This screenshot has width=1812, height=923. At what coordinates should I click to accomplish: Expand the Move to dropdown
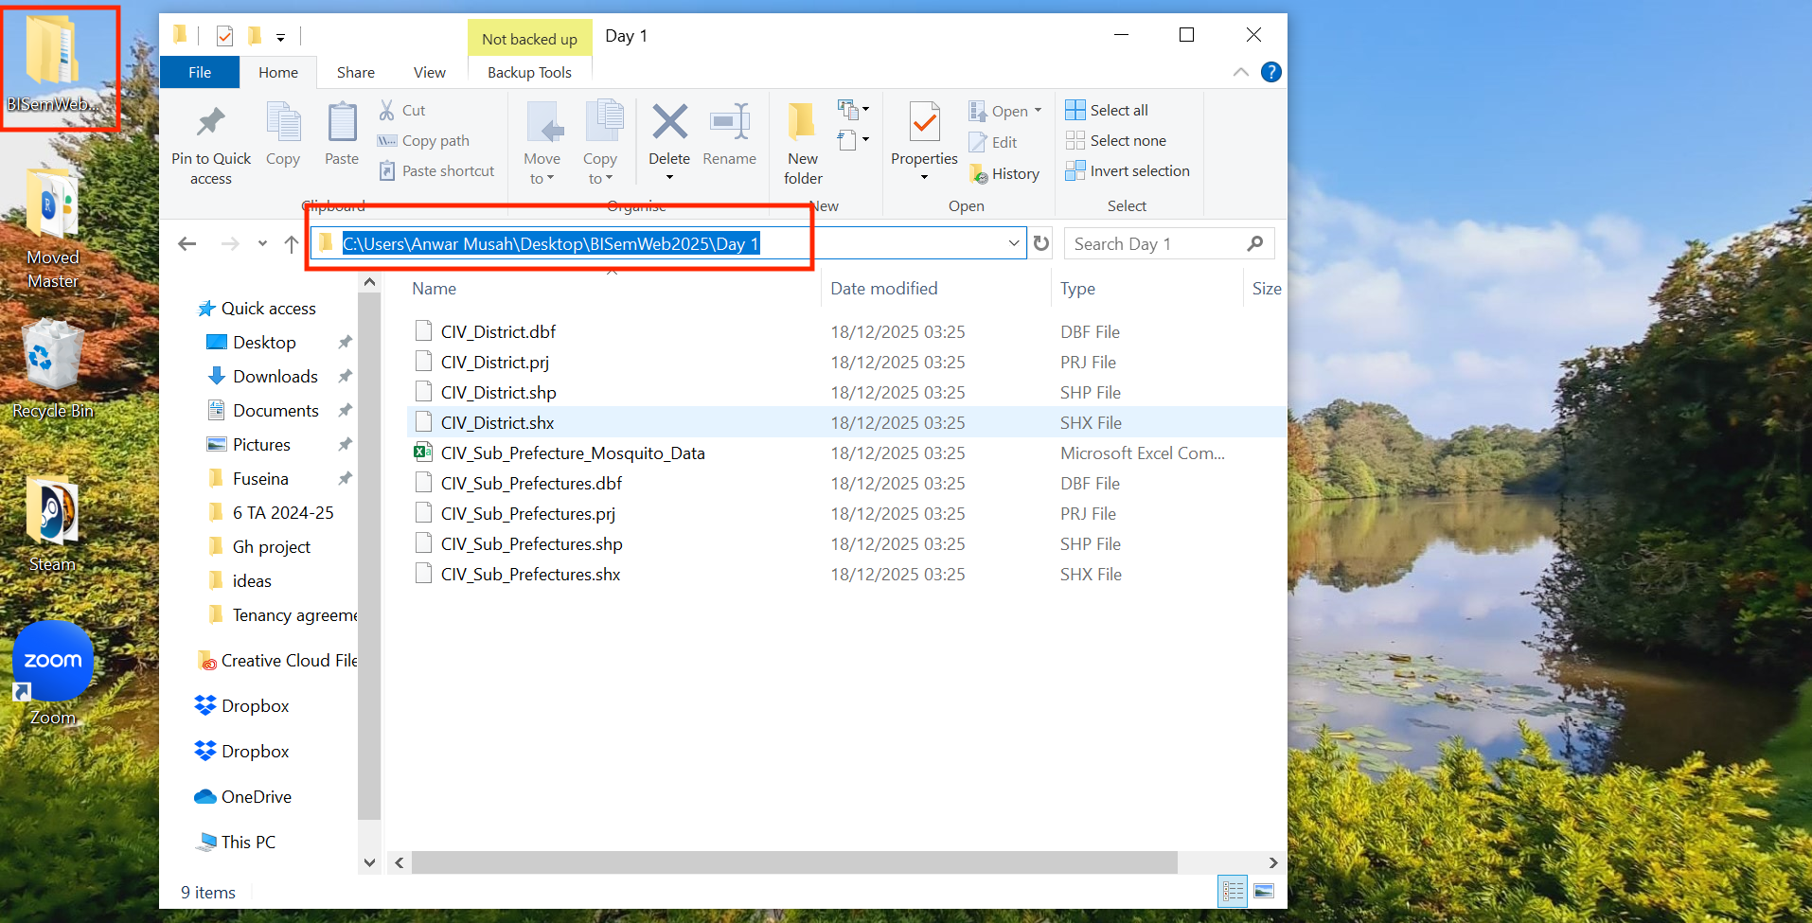542,178
